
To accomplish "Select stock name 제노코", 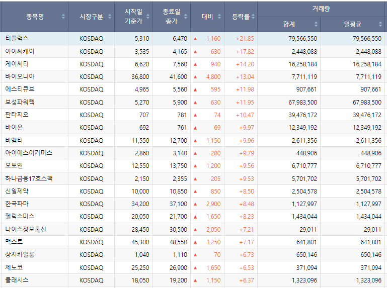I will [14, 268].
